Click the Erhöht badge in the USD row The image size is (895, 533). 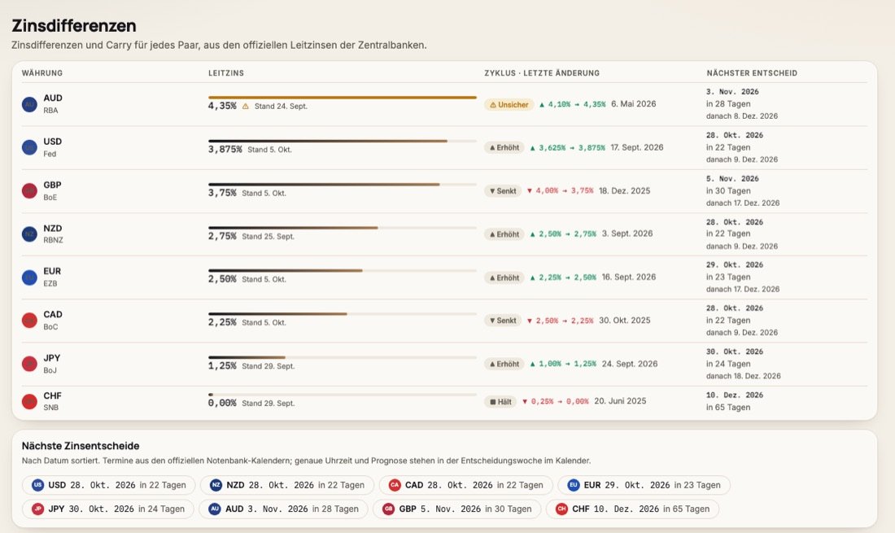[x=504, y=148]
